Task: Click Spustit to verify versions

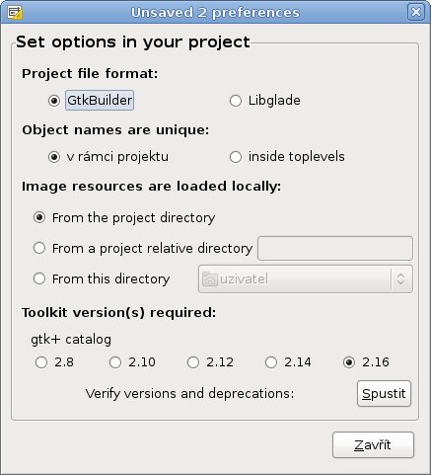Action: pyautogui.click(x=384, y=394)
